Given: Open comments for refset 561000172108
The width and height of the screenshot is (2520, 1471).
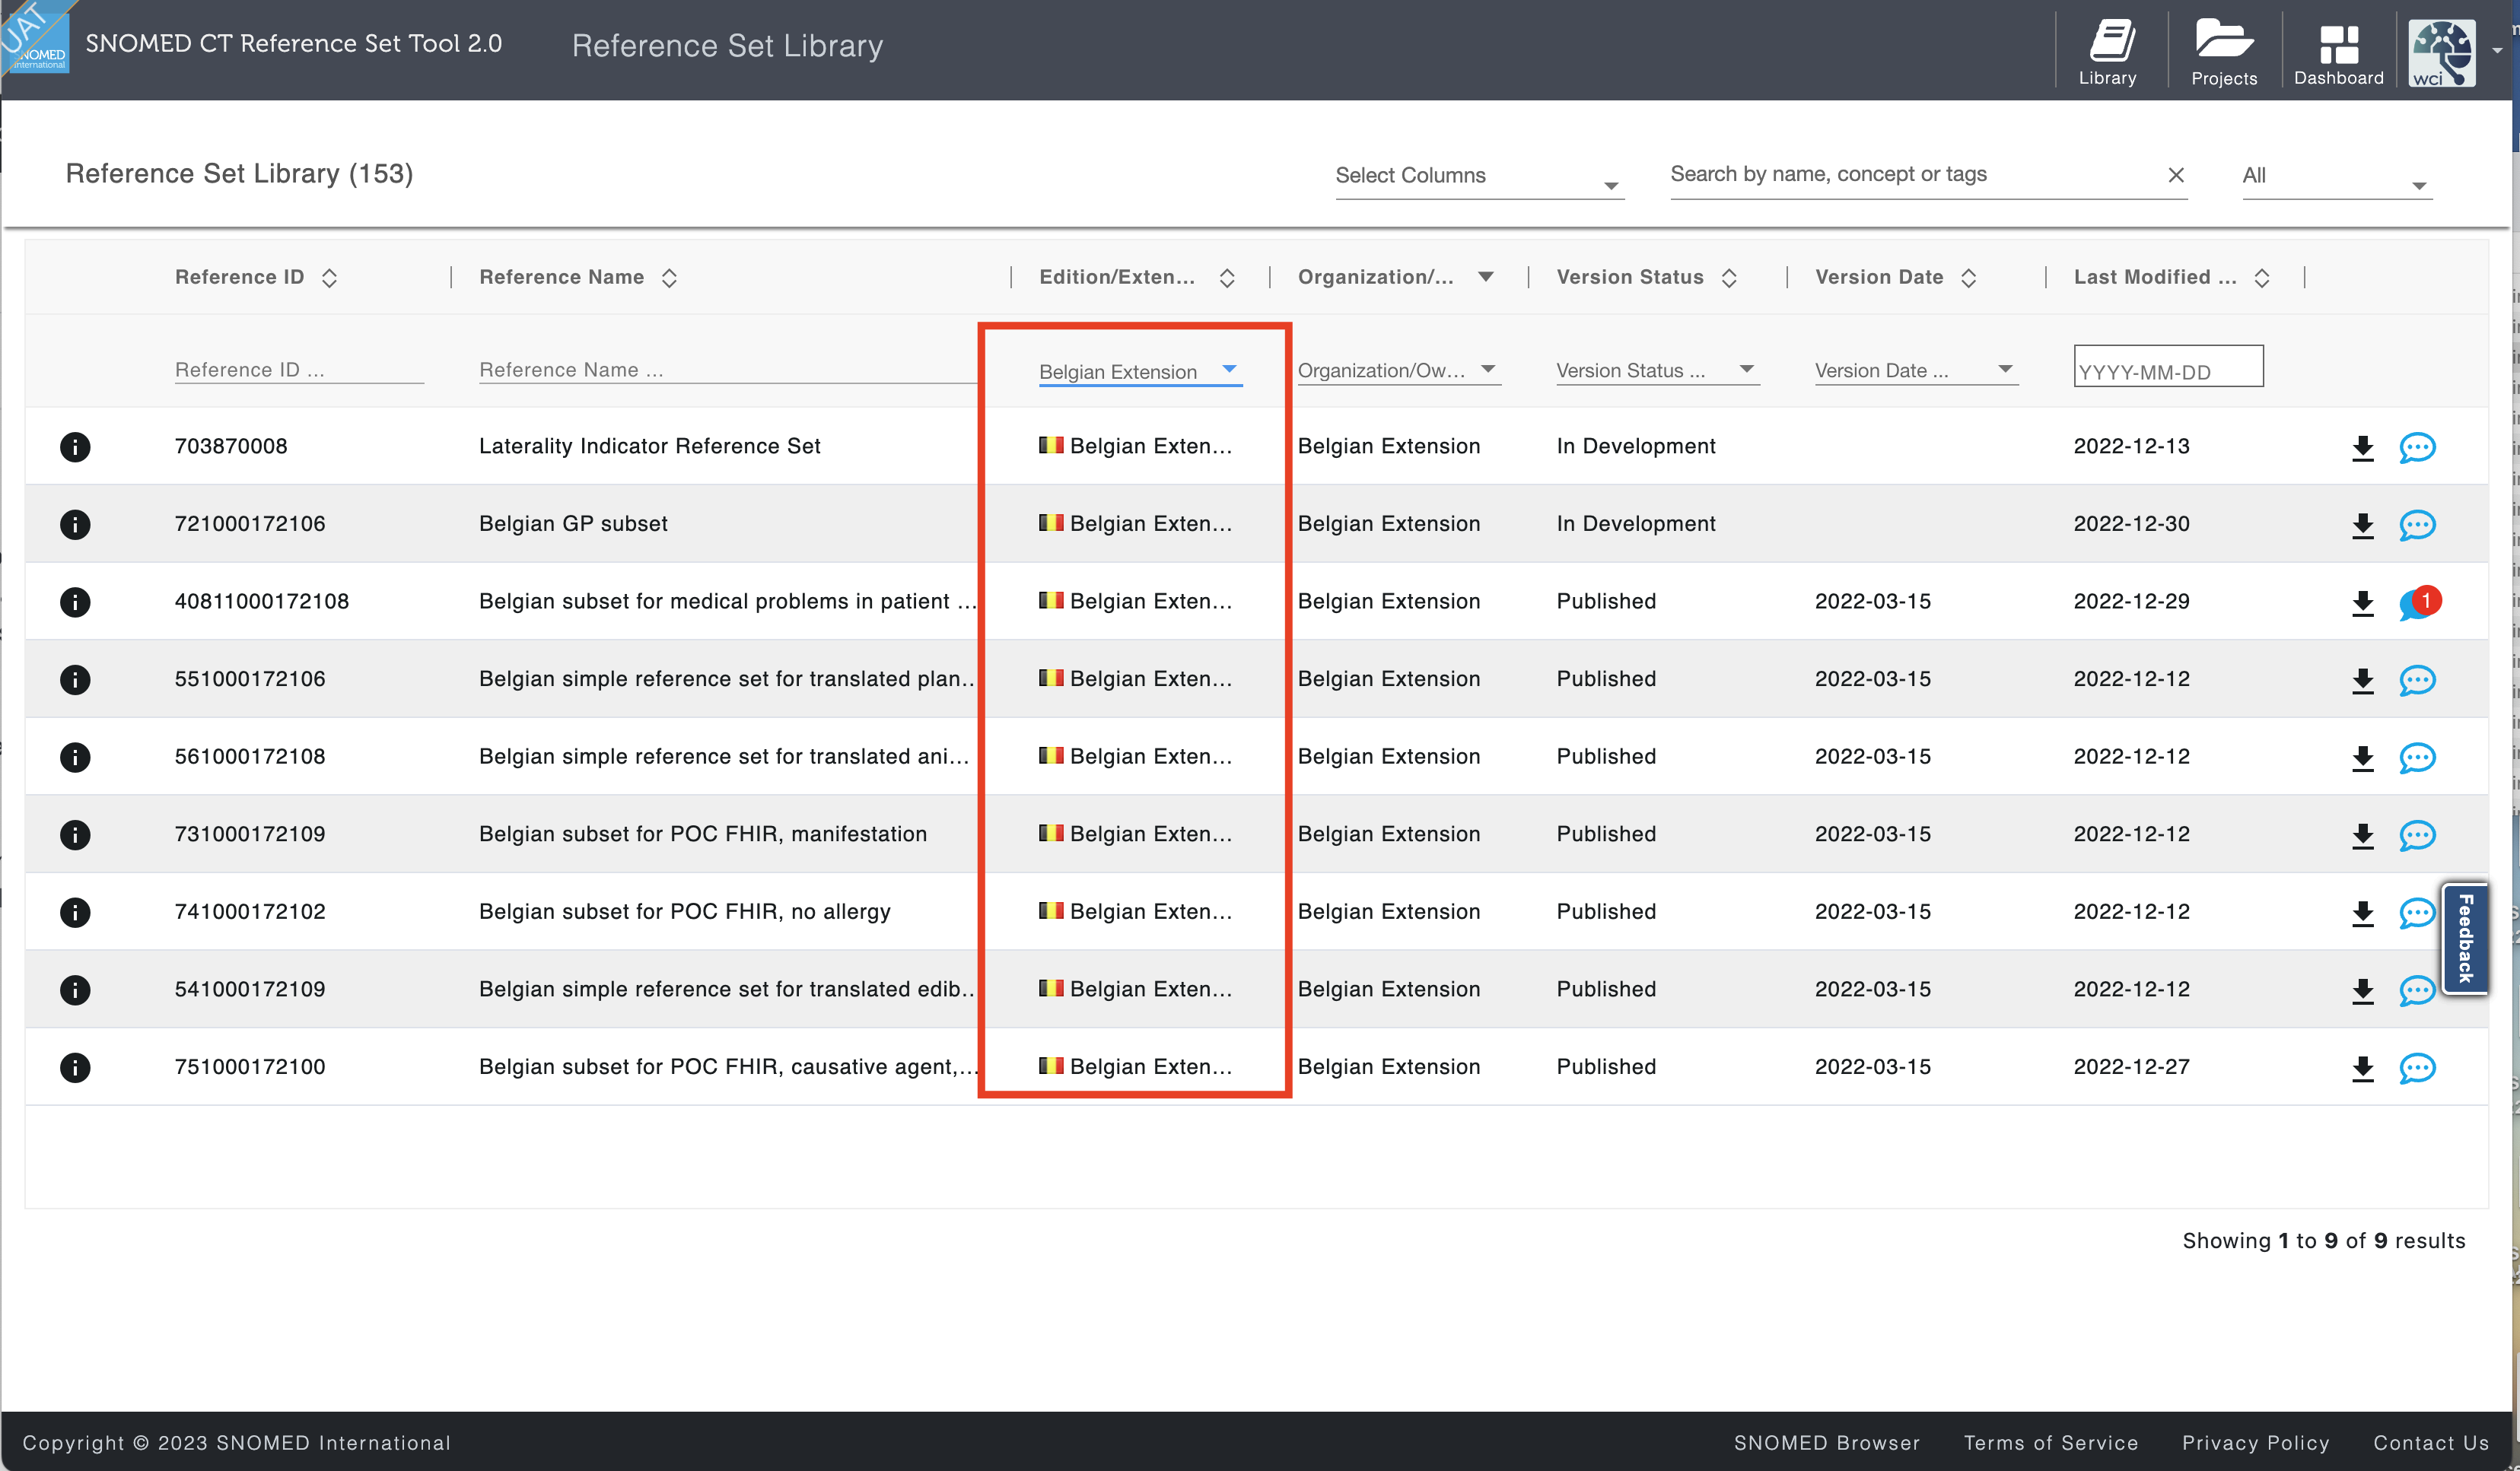Looking at the screenshot, I should [x=2417, y=758].
